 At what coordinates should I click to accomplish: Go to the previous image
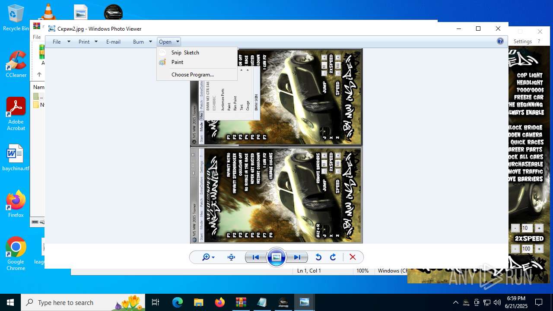255,257
